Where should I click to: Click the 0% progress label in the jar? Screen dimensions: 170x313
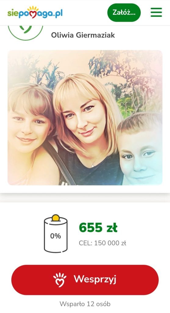tap(56, 236)
